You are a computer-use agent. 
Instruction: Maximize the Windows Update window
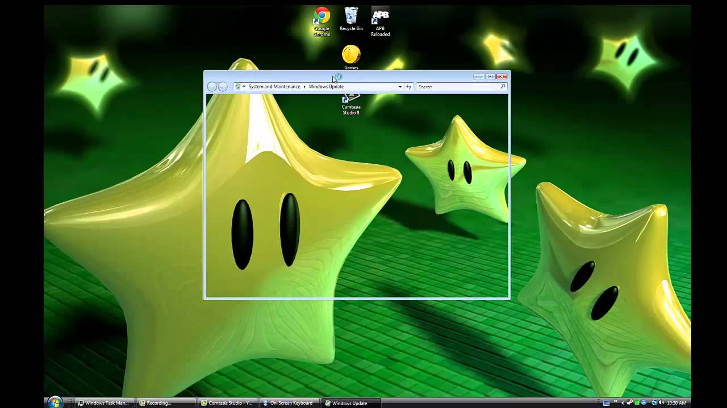point(490,76)
